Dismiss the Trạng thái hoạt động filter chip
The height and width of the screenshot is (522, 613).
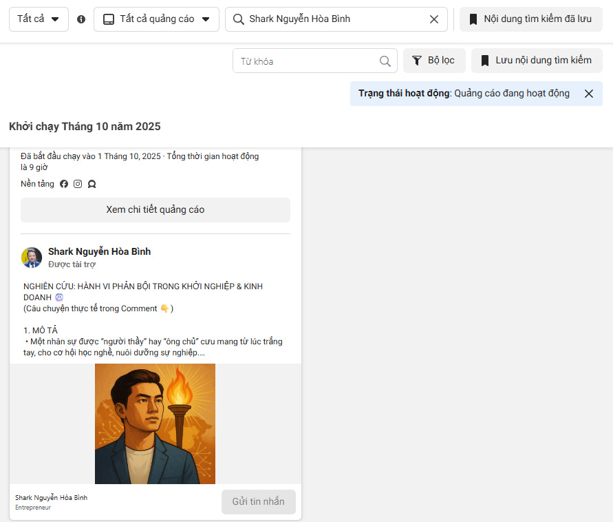(x=588, y=94)
